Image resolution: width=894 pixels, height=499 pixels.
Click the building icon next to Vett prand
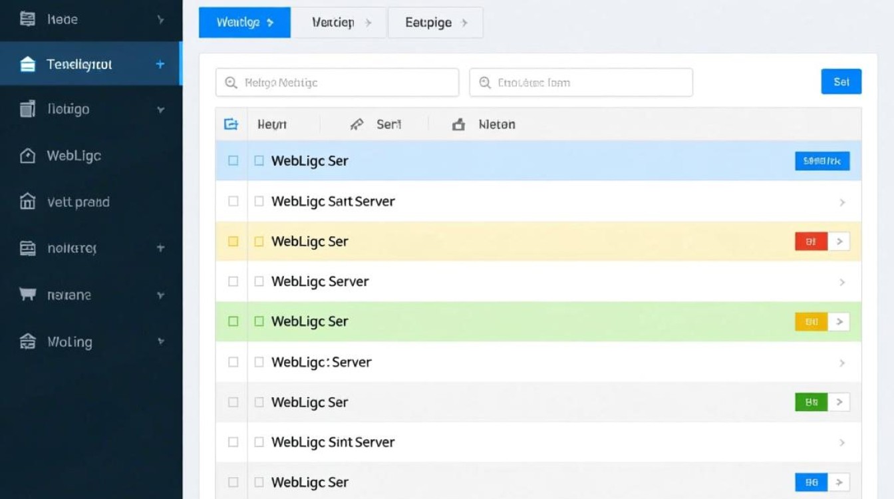tap(27, 202)
